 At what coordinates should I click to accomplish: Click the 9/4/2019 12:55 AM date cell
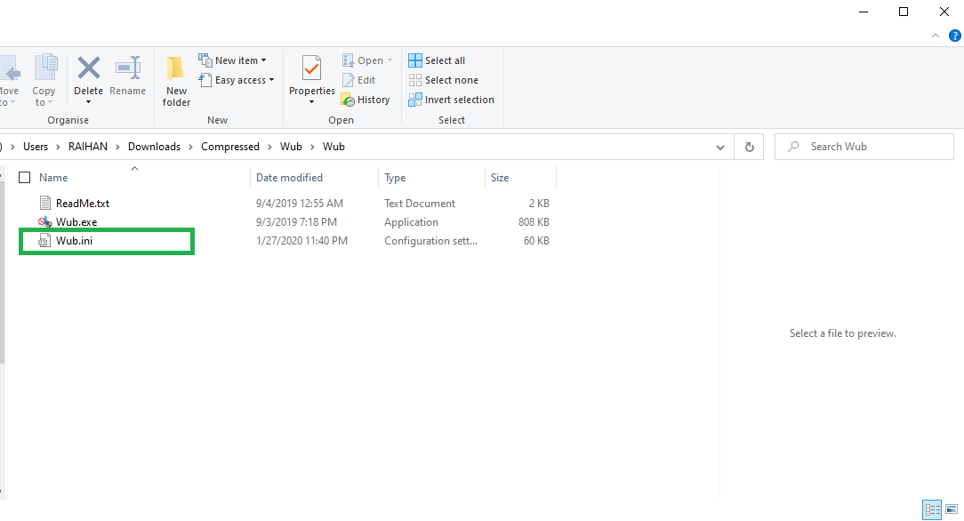click(x=300, y=204)
